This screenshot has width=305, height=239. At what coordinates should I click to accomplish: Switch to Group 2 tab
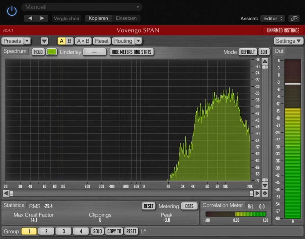pyautogui.click(x=46, y=231)
